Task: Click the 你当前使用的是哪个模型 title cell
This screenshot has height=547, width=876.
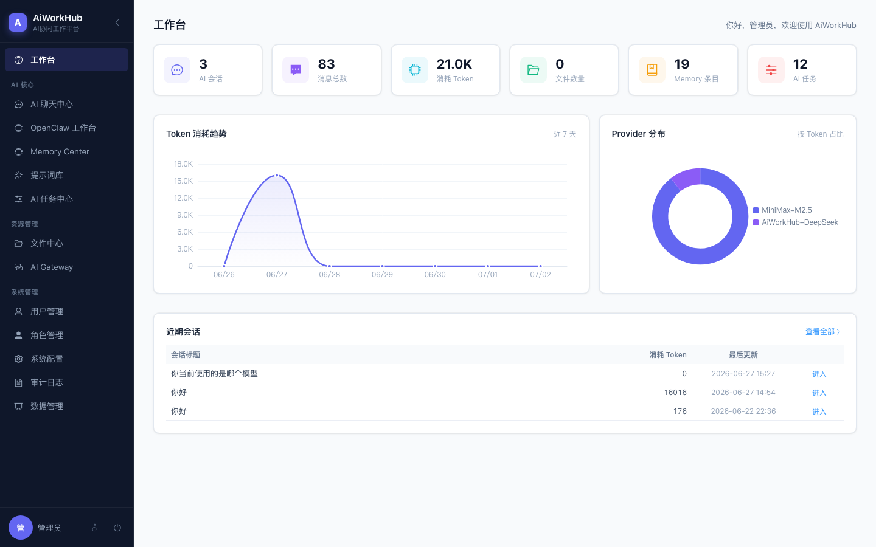Action: (214, 374)
